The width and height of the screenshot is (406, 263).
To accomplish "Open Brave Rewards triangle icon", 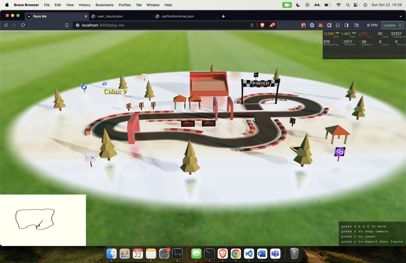I will tap(272, 25).
